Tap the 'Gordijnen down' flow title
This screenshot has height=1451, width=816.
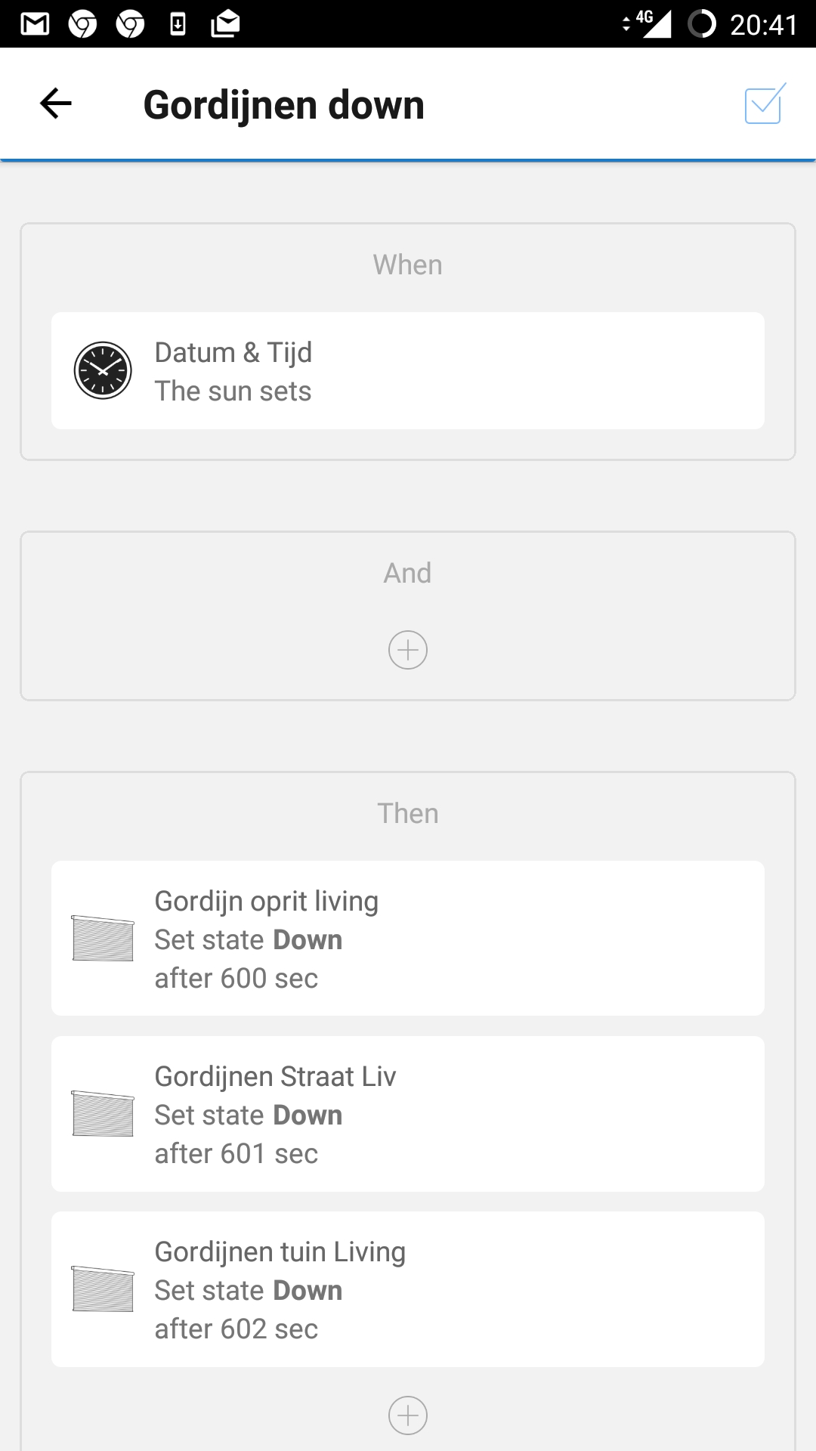(x=284, y=105)
